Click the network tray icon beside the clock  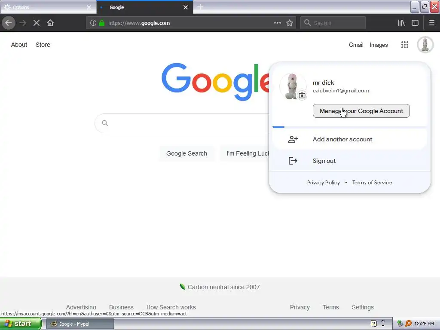(400, 324)
